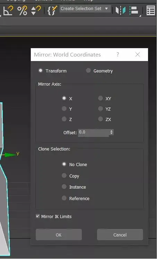Screen dimensions: 157x259
Task: Choose Z mirror axis
Action: pos(64,119)
